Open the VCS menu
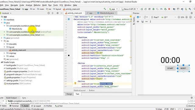Viewport: 195px width, 110px height. [61, 5]
